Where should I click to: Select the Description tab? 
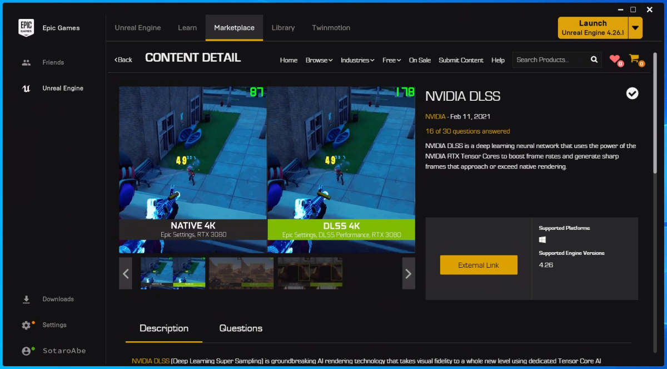tap(164, 328)
